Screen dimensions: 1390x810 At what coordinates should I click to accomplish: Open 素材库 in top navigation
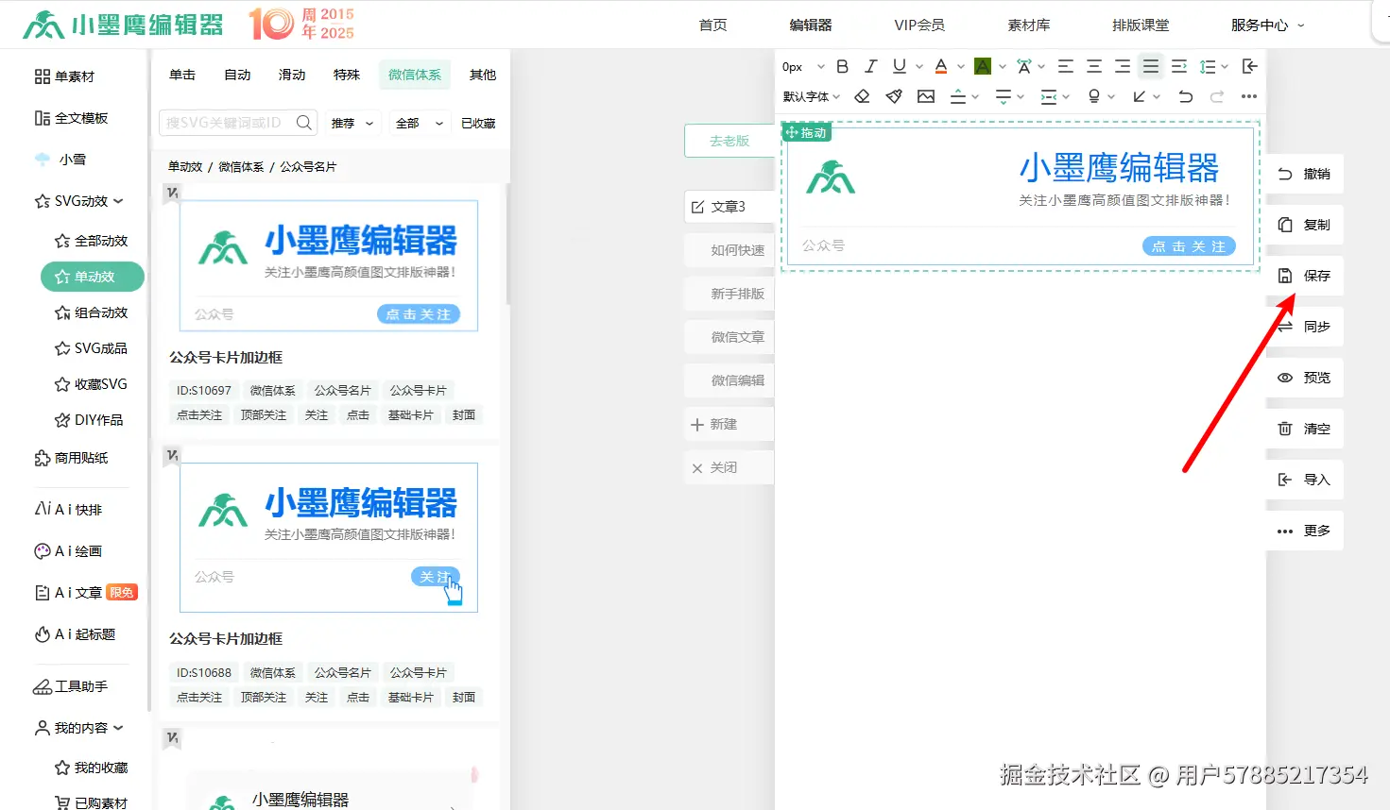coord(1029,25)
